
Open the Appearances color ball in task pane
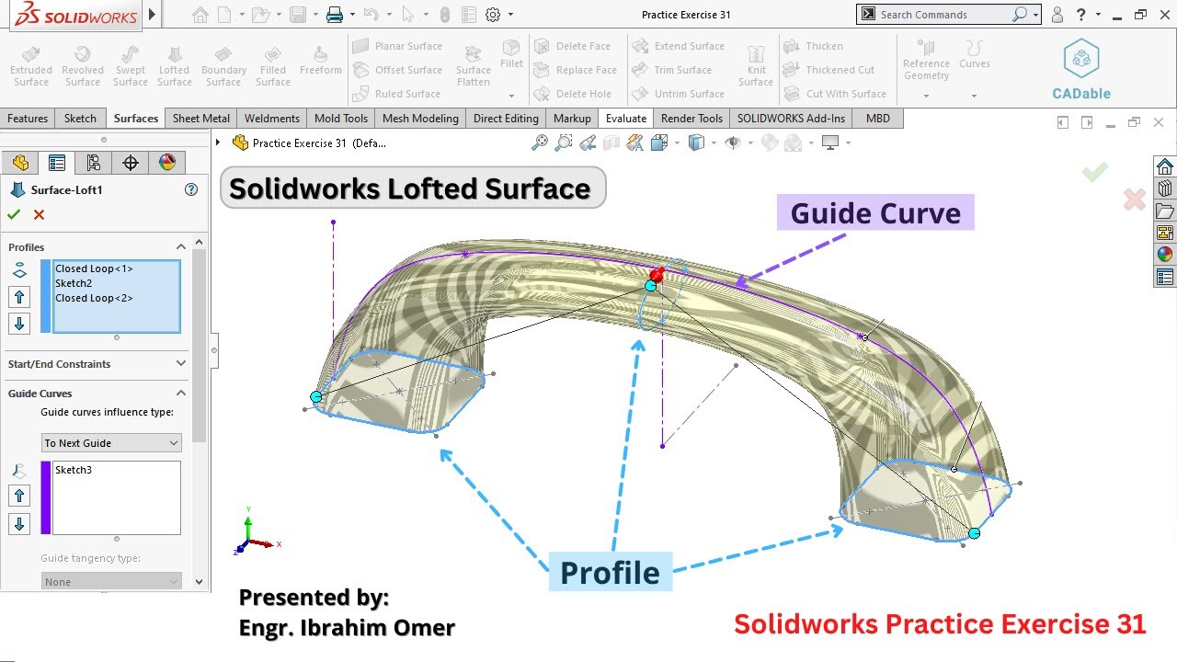[1165, 255]
